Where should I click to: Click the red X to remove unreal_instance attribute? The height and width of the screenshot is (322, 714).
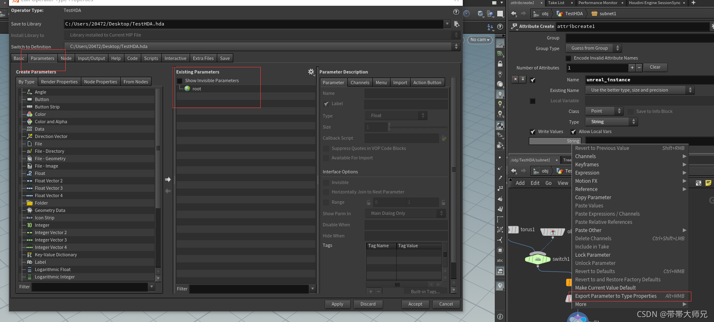515,79
